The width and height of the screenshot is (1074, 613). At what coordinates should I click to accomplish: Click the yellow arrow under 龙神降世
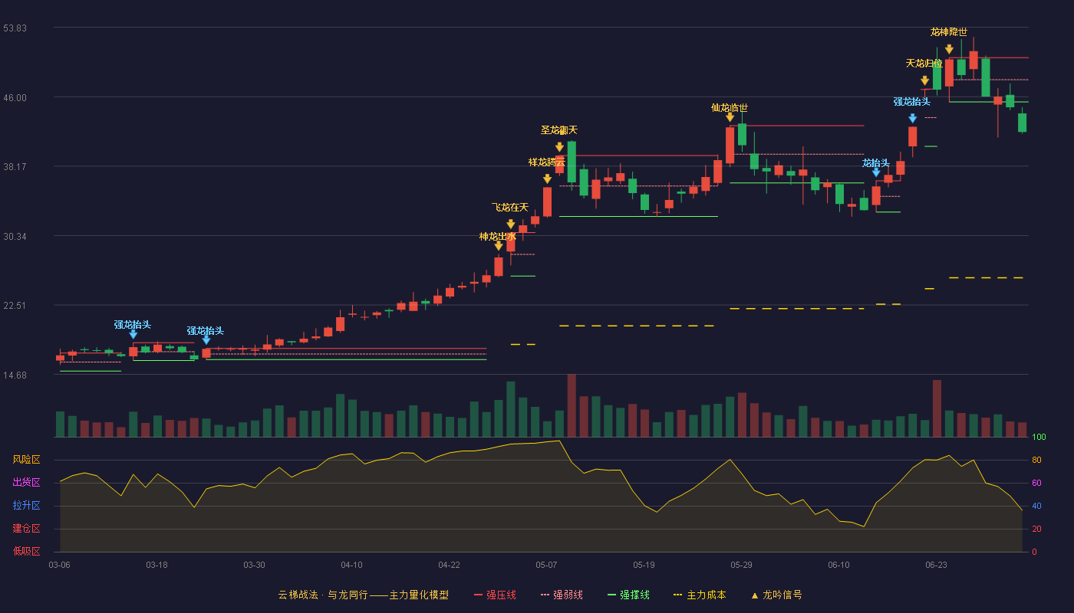pyautogui.click(x=949, y=49)
